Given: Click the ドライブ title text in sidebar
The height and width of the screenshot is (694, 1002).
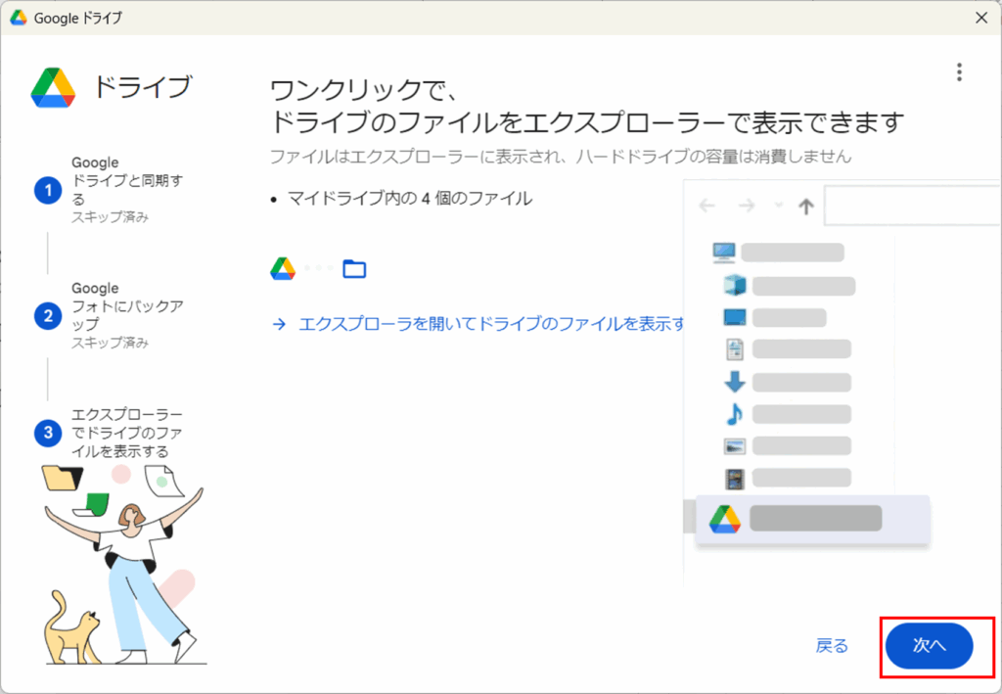Looking at the screenshot, I should point(143,87).
